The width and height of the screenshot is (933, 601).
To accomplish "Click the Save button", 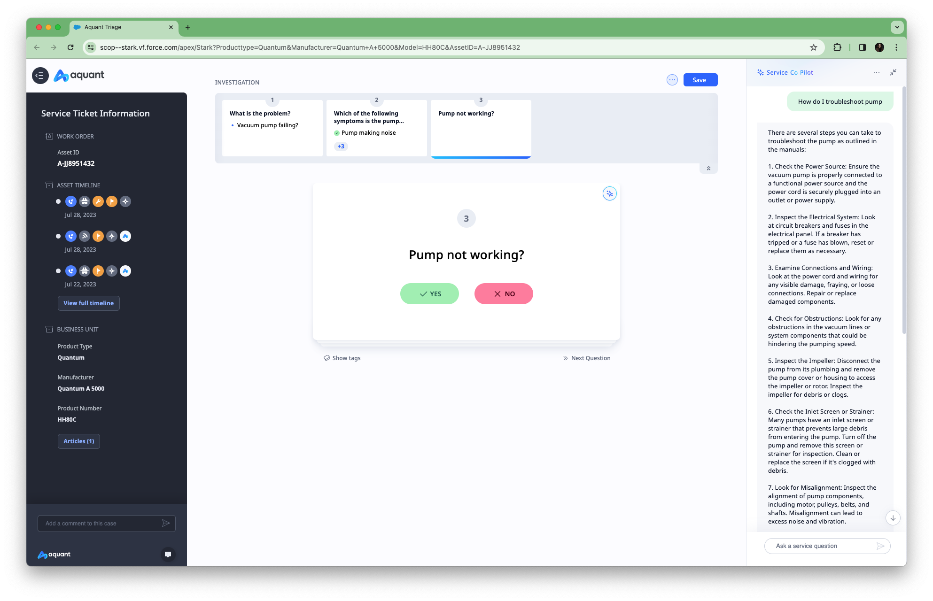I will [x=700, y=80].
